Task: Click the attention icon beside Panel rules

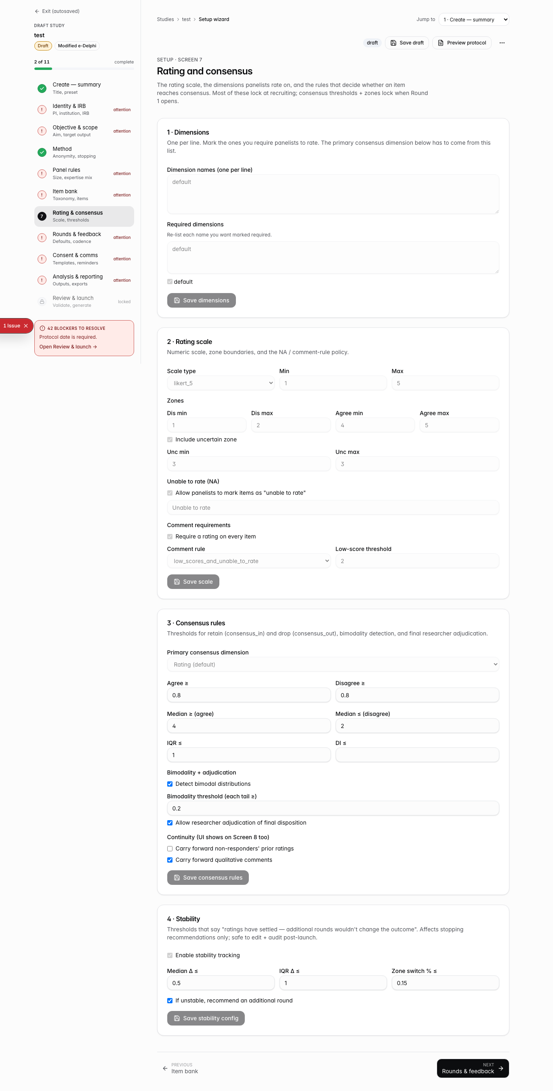Action: pyautogui.click(x=42, y=174)
